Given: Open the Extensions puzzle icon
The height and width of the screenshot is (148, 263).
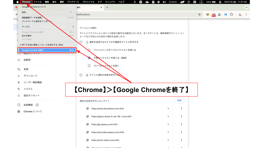Looking at the screenshot, I should tap(231, 15).
